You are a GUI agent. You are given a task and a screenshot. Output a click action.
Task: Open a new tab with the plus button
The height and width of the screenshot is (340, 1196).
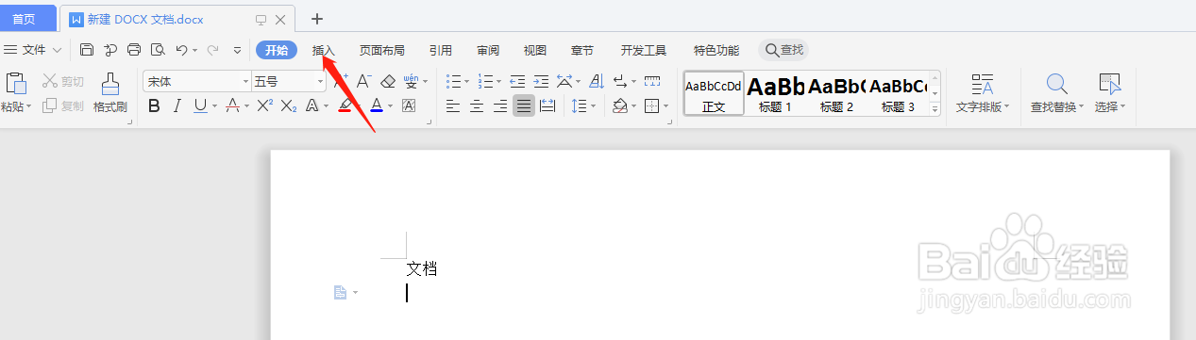coord(317,19)
